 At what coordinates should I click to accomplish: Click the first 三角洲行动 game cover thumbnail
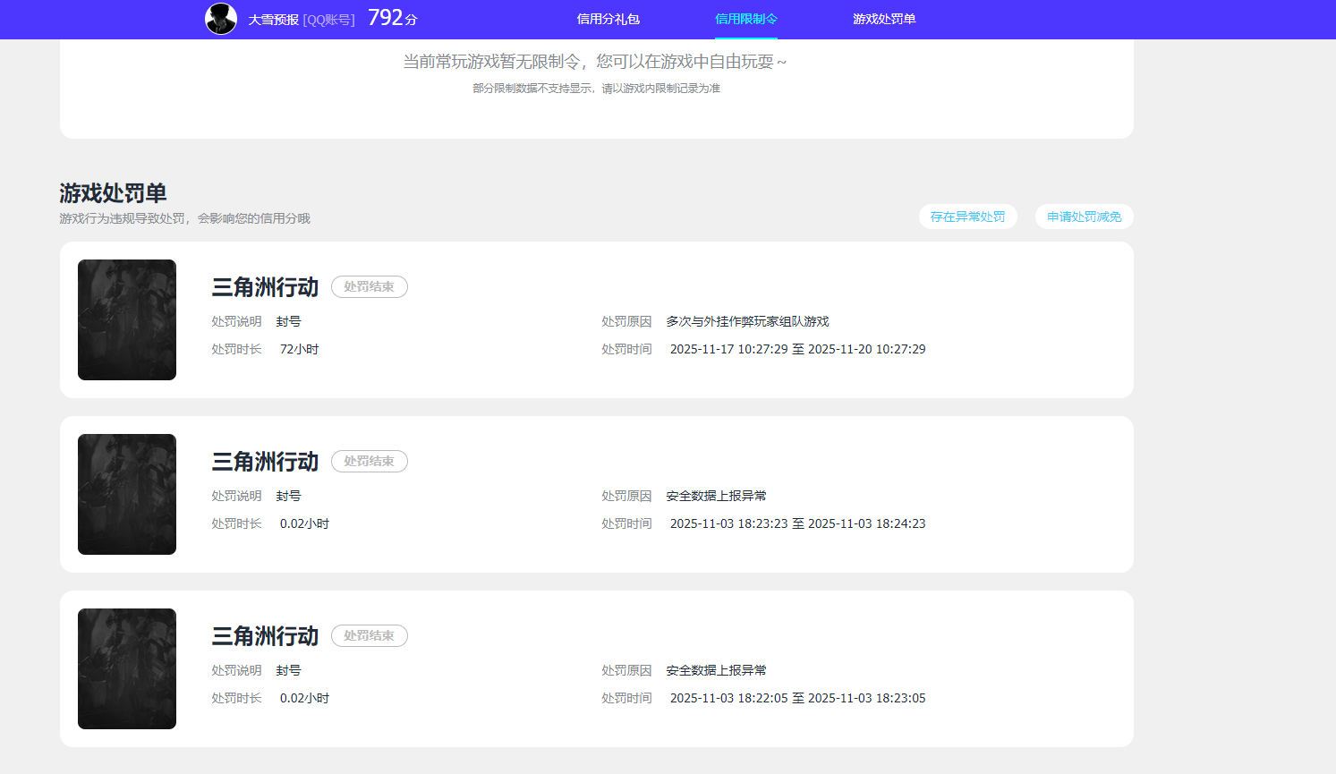(x=126, y=319)
